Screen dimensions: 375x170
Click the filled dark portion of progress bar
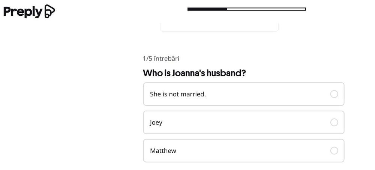[207, 9]
